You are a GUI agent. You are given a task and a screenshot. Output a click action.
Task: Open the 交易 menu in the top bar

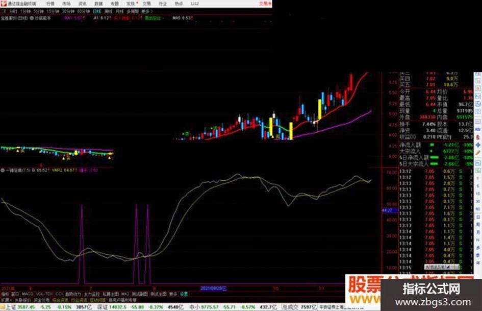pos(146,4)
